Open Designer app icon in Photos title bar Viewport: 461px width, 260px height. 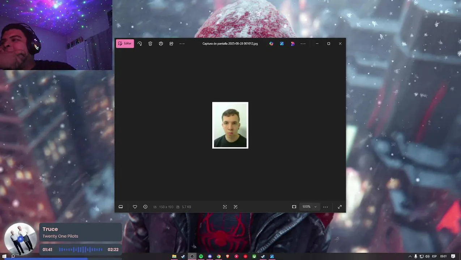[271, 43]
